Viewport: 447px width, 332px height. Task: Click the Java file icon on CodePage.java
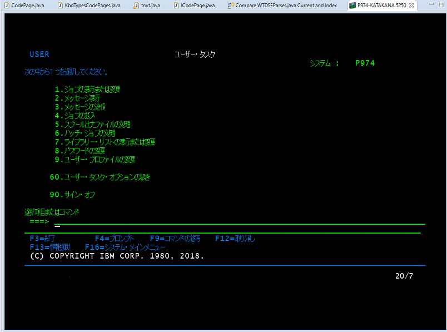coord(7,6)
